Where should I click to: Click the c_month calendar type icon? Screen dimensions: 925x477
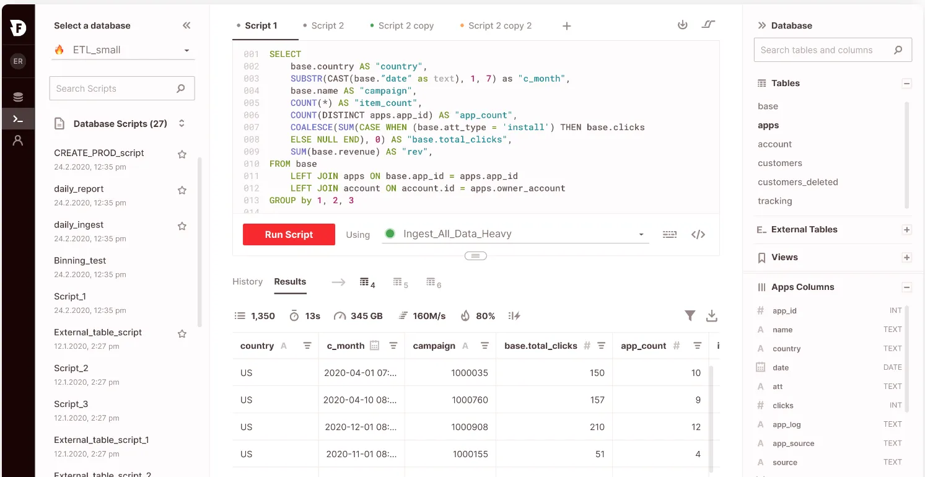(374, 346)
